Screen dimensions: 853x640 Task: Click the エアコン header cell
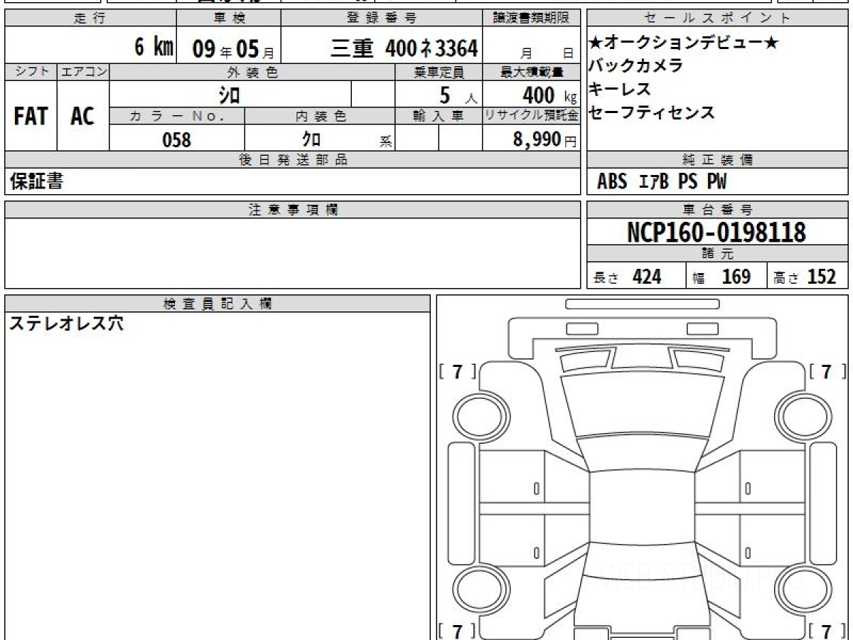[x=82, y=72]
